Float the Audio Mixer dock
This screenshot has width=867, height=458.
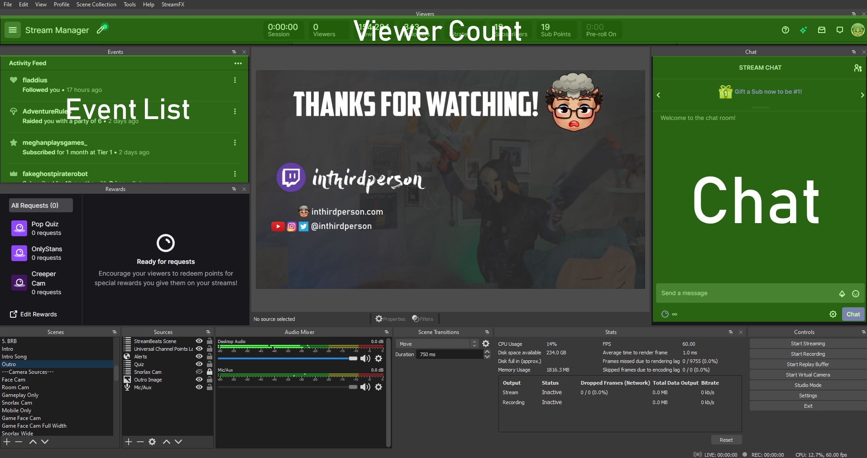pos(387,332)
